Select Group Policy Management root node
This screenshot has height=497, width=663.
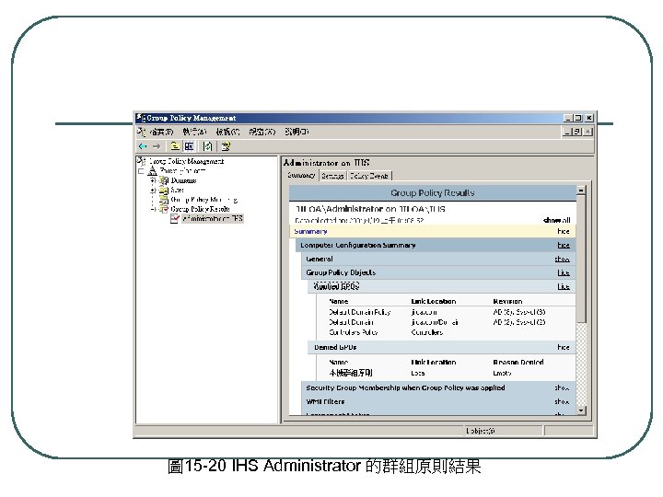[186, 161]
